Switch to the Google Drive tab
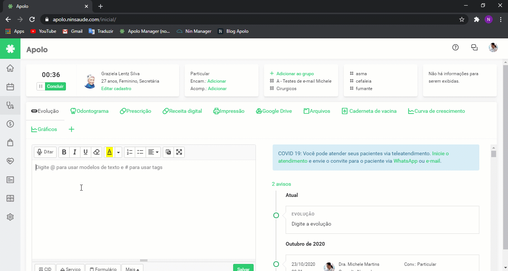Viewport: 508px width, 271px height. (x=274, y=111)
